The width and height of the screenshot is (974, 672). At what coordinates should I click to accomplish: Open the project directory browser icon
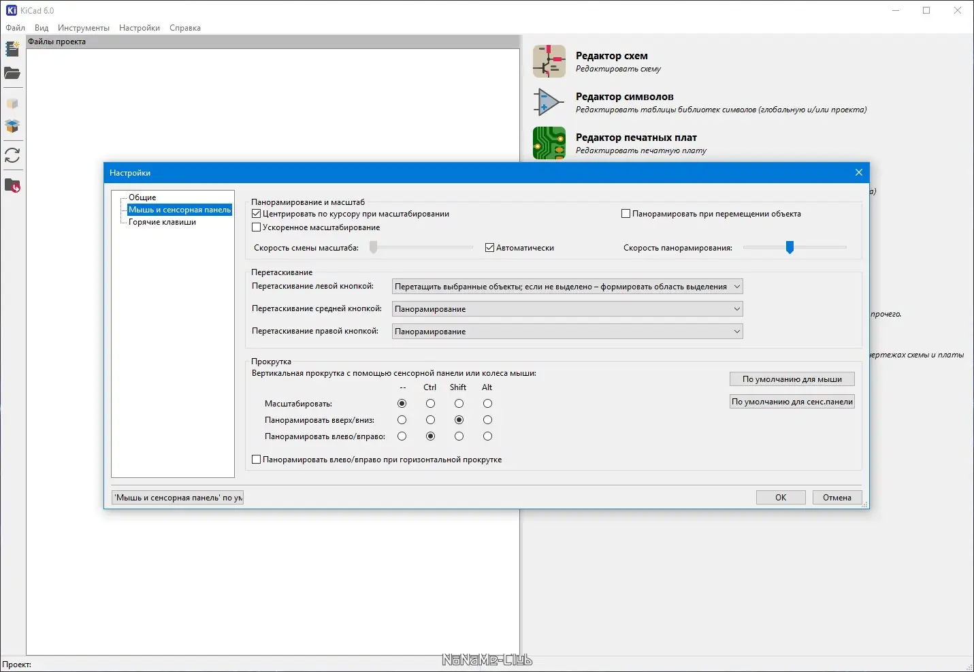pyautogui.click(x=12, y=185)
